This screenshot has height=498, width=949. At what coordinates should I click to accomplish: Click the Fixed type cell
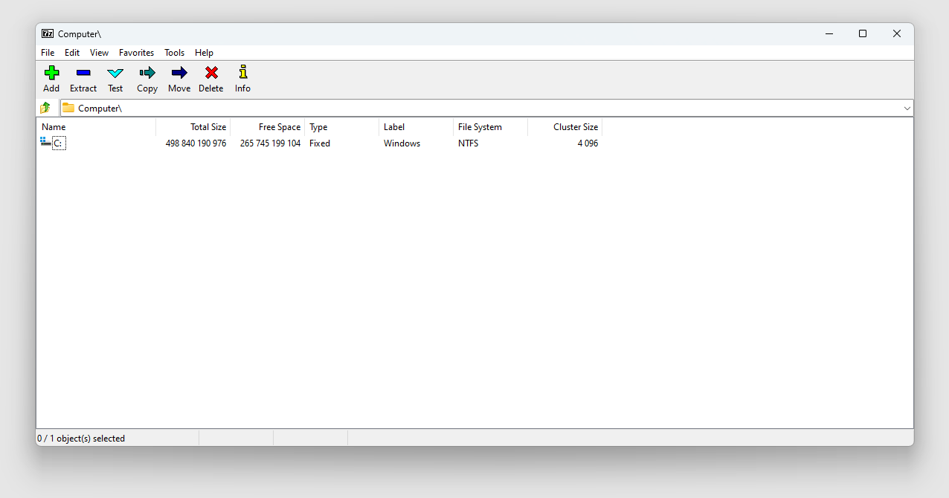click(320, 143)
